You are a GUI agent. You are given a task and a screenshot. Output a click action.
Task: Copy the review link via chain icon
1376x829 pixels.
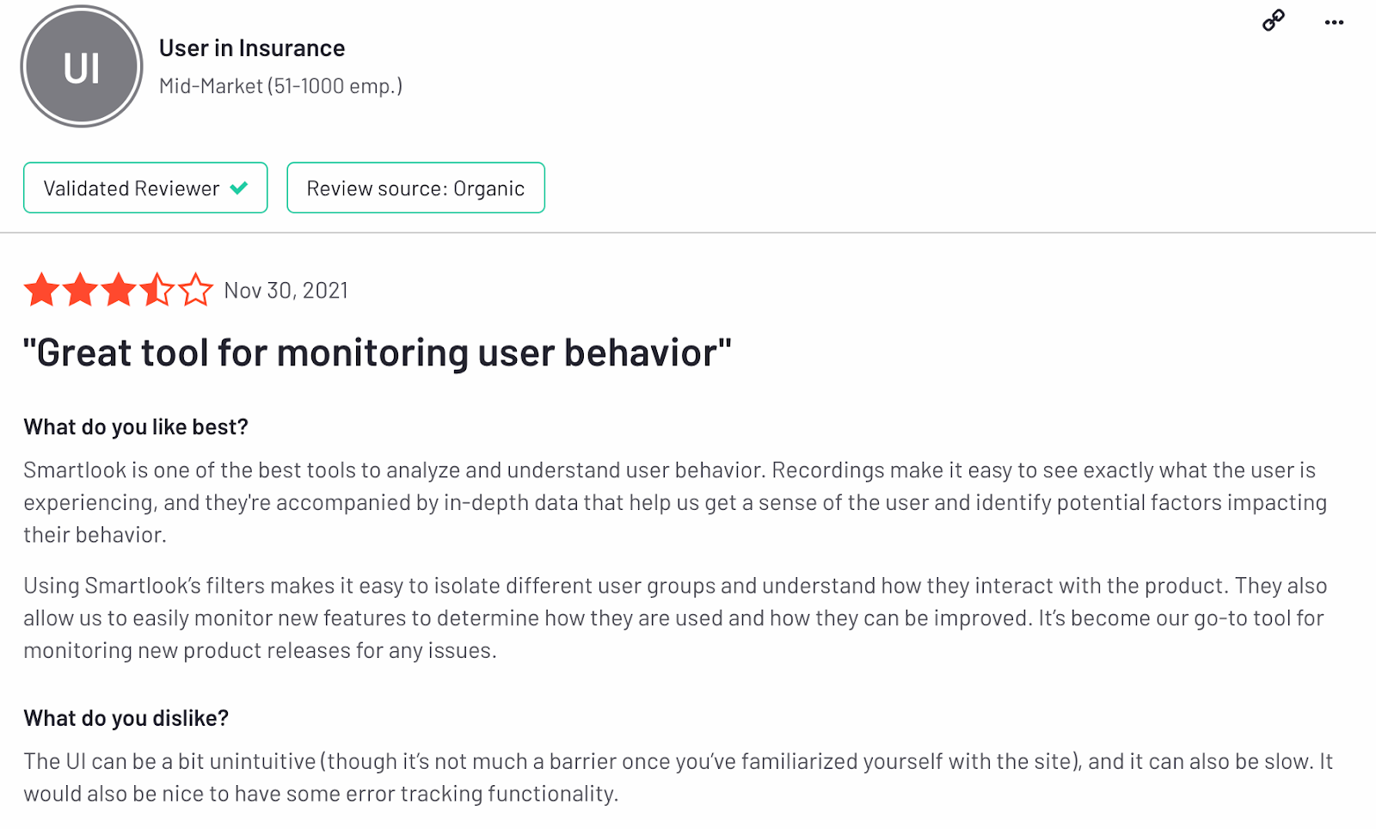[1273, 21]
